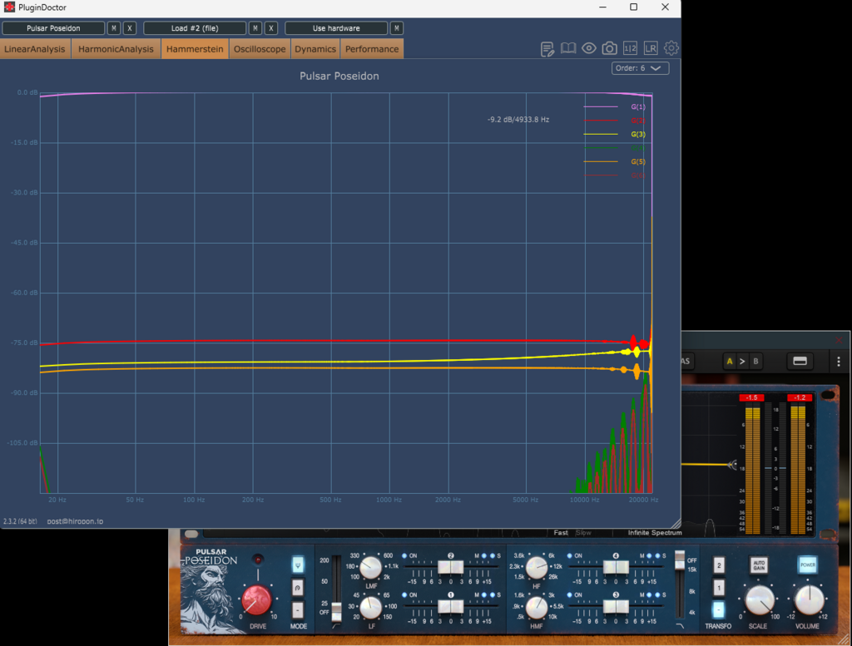Remove the Pulsar Poseidon plugin slot

[129, 28]
